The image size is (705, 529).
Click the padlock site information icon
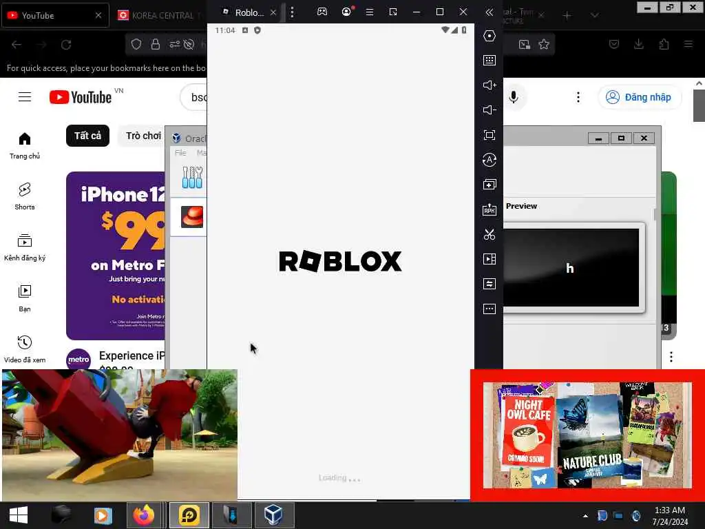click(x=156, y=44)
